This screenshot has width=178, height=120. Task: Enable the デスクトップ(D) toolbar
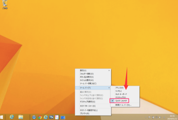pos(125,97)
